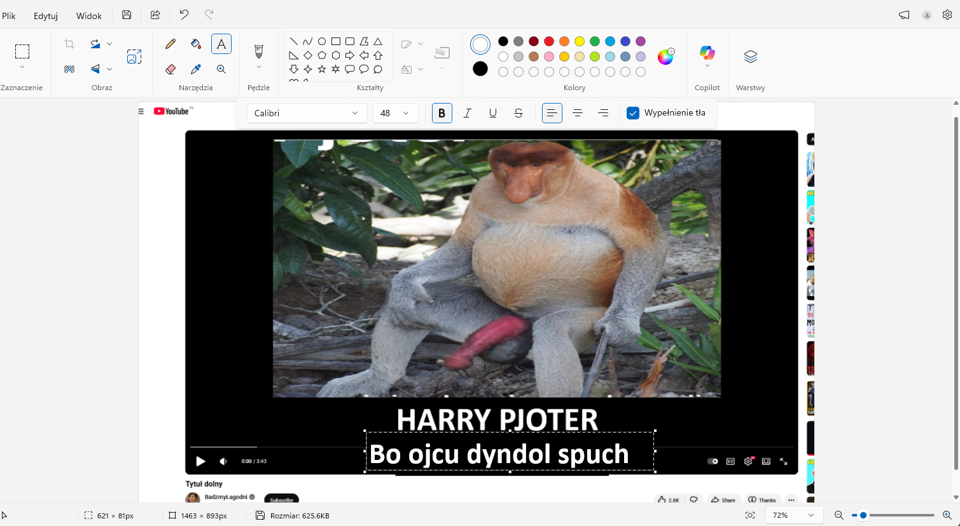Click the Crop icon
Viewport: 960px width, 526px height.
69,44
